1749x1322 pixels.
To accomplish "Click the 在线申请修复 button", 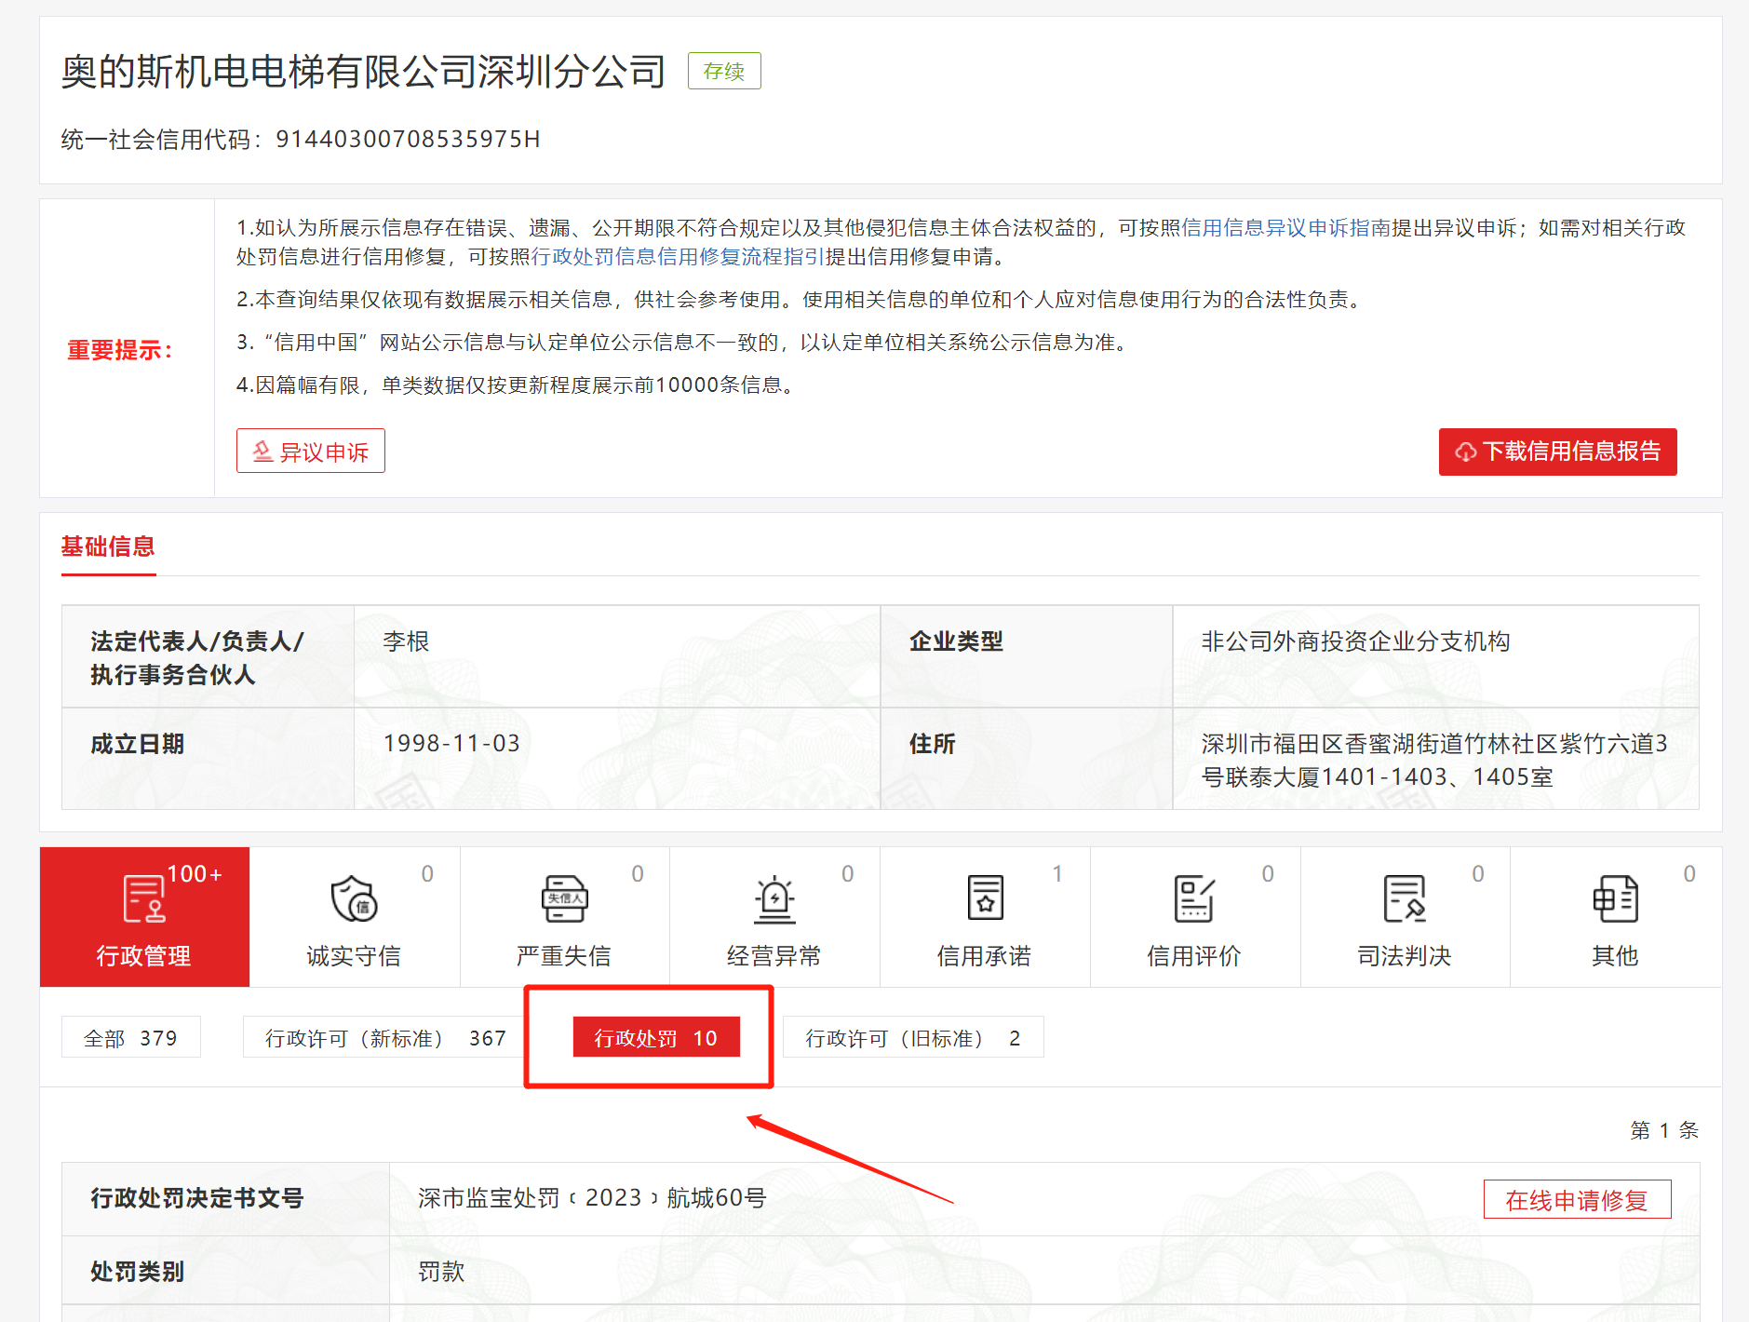I will [x=1577, y=1200].
